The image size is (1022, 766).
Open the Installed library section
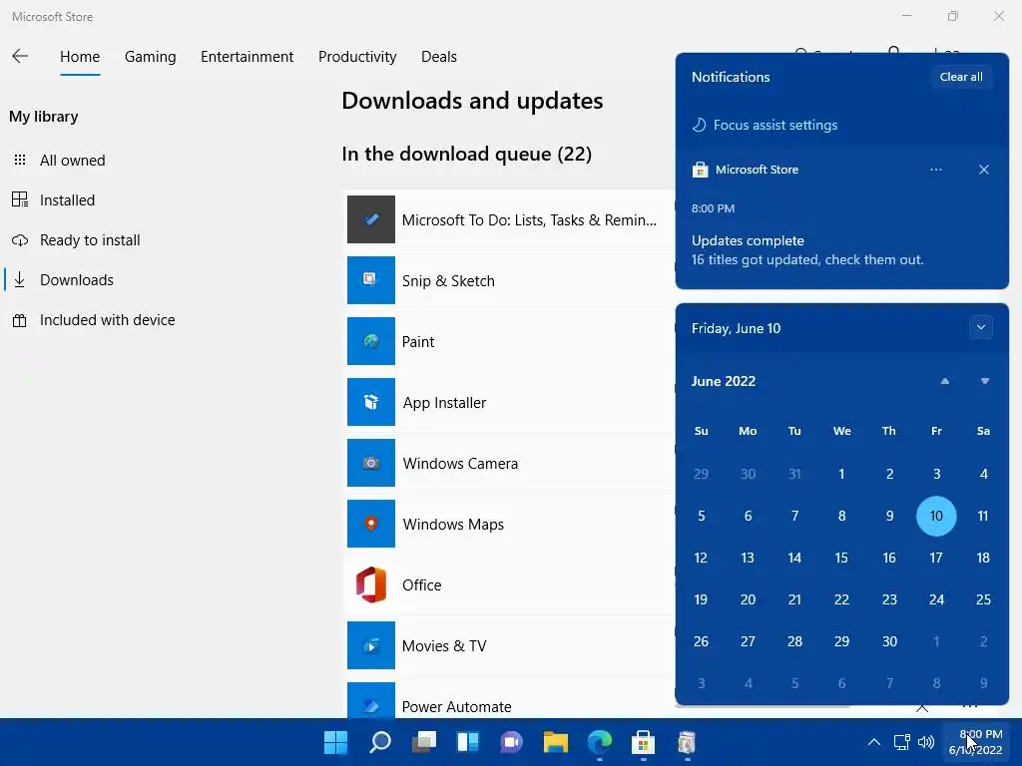click(x=54, y=199)
